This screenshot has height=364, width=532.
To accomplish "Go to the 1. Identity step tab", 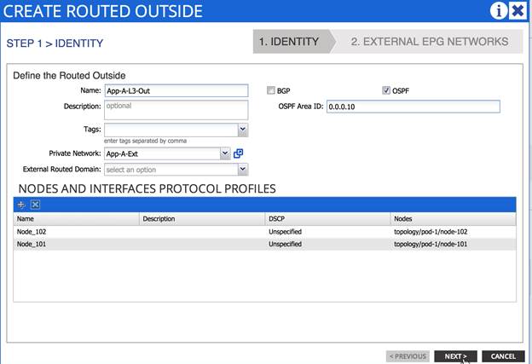I will pos(292,42).
